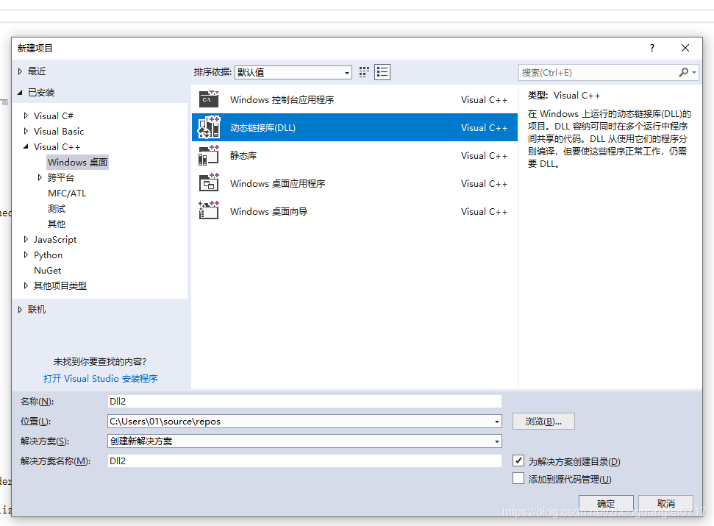Screen dimensions: 714x526
Task: Switch to small icons grid view
Action: pyautogui.click(x=364, y=72)
